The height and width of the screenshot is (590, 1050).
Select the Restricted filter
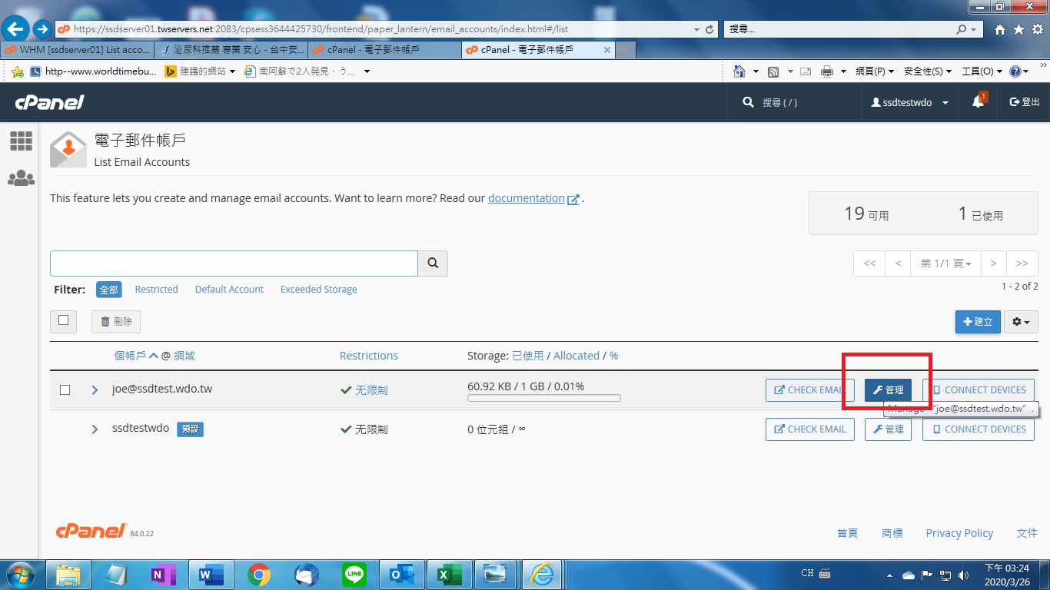tap(156, 290)
